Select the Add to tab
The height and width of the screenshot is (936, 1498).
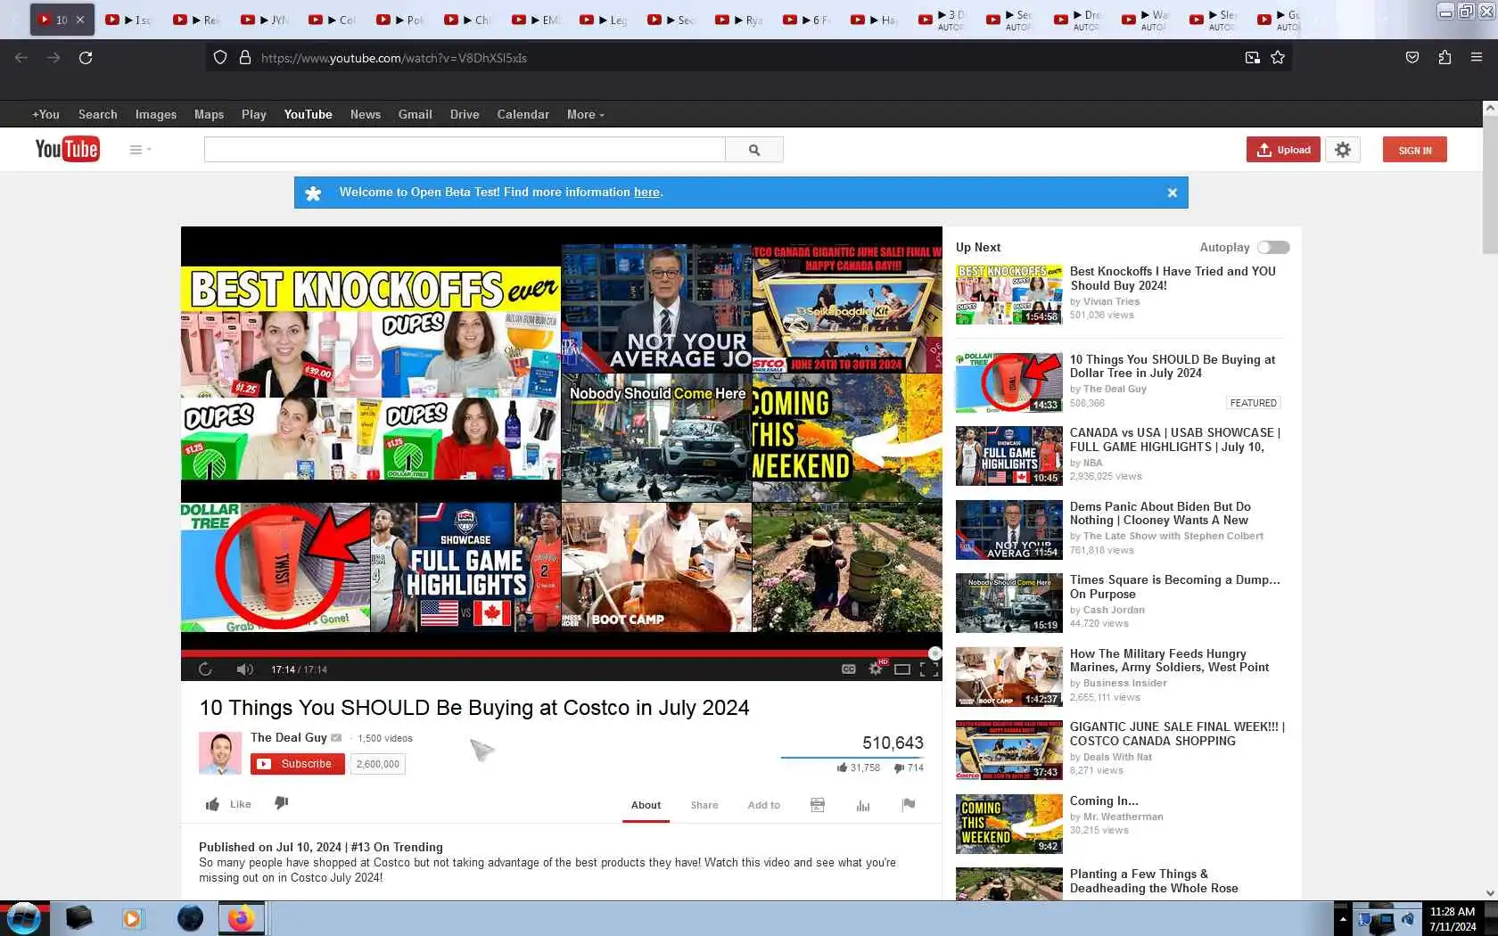click(764, 805)
